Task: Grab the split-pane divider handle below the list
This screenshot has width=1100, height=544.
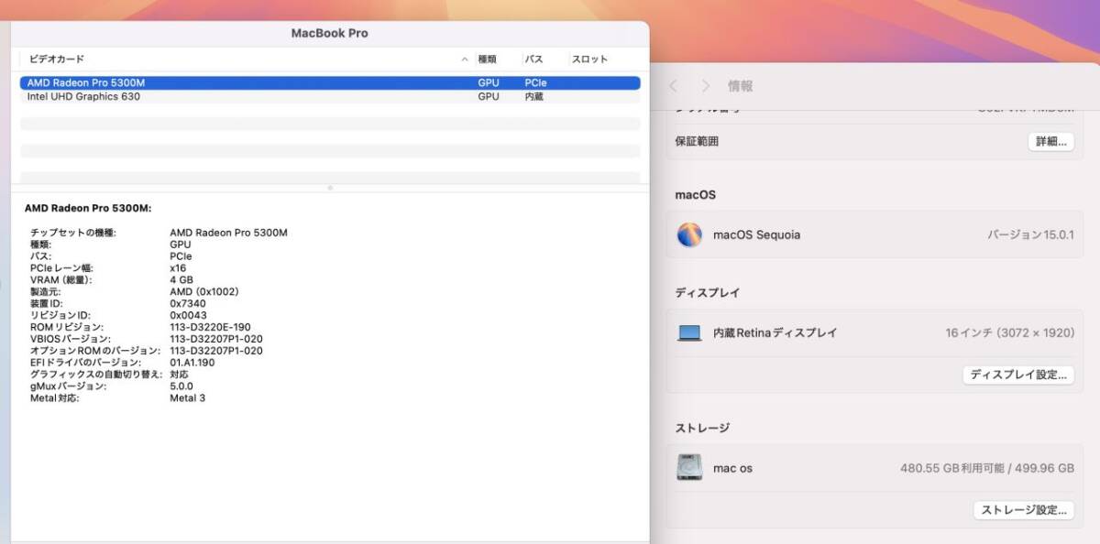Action: pos(330,188)
